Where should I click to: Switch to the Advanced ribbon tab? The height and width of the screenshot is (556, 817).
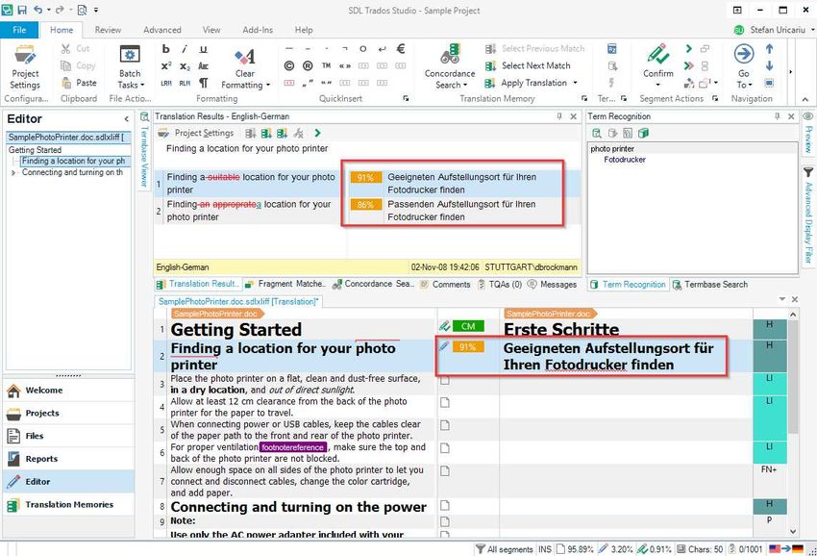(162, 30)
